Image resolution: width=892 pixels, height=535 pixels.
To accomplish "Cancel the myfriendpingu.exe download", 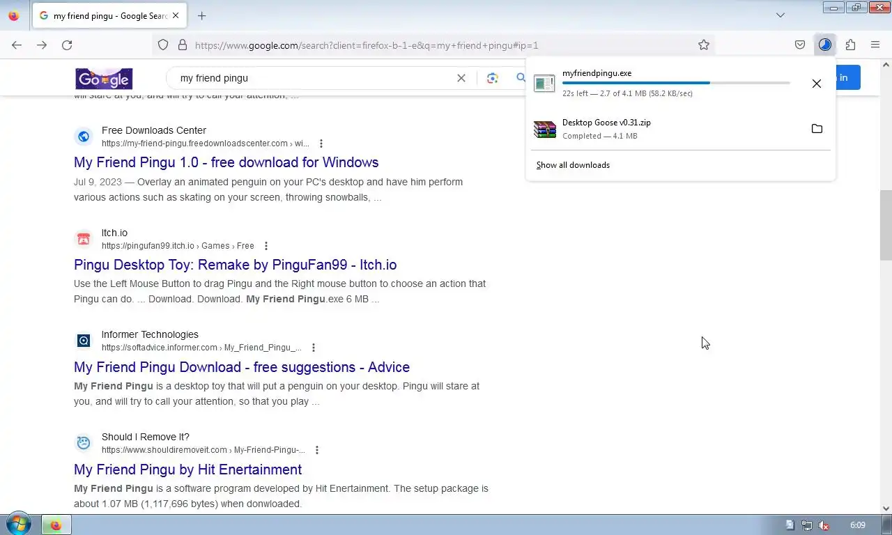I will click(817, 84).
